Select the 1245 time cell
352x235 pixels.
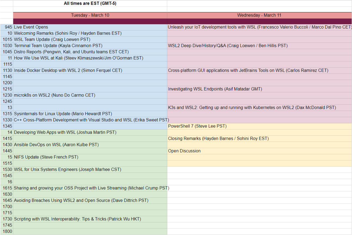tap(7, 101)
